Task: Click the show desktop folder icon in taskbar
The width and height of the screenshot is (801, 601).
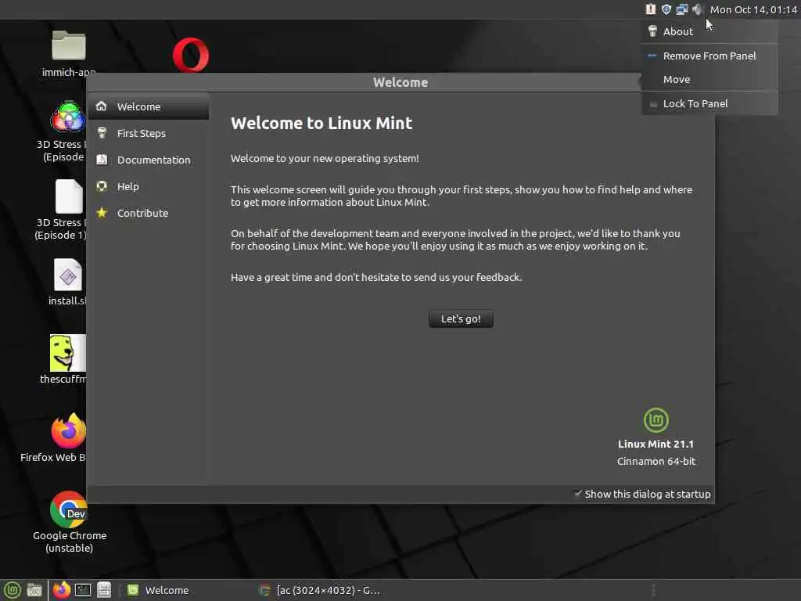Action: [34, 590]
